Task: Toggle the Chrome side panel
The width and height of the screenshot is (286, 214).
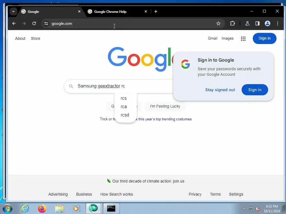Action: coord(257,23)
